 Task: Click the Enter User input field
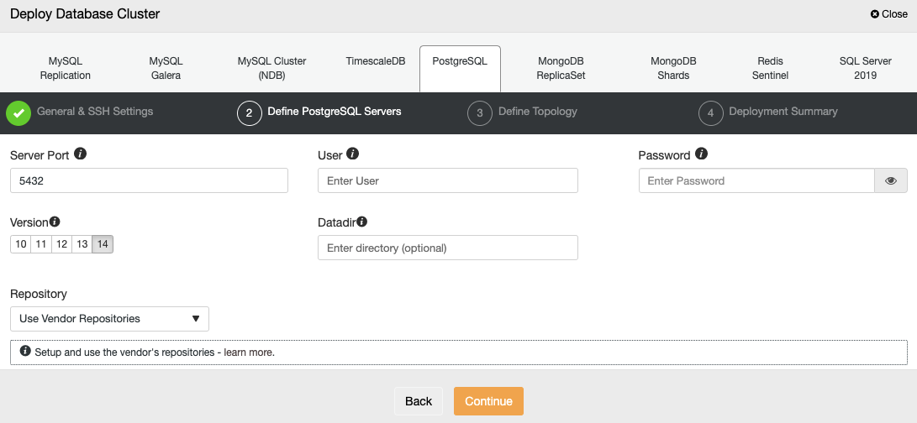[447, 180]
